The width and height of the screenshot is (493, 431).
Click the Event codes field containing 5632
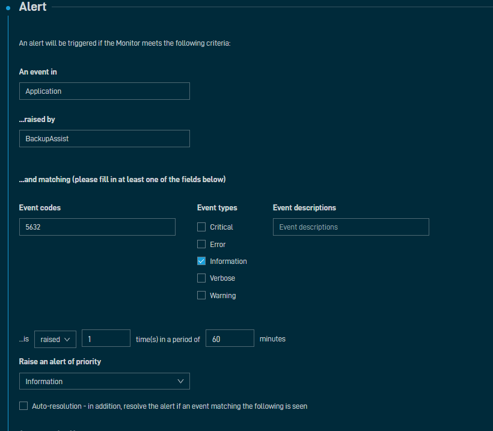point(97,227)
